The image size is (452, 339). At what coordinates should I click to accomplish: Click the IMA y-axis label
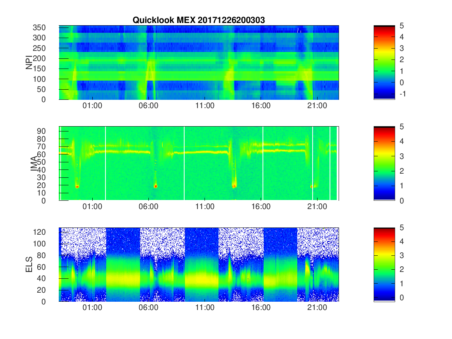click(x=34, y=164)
